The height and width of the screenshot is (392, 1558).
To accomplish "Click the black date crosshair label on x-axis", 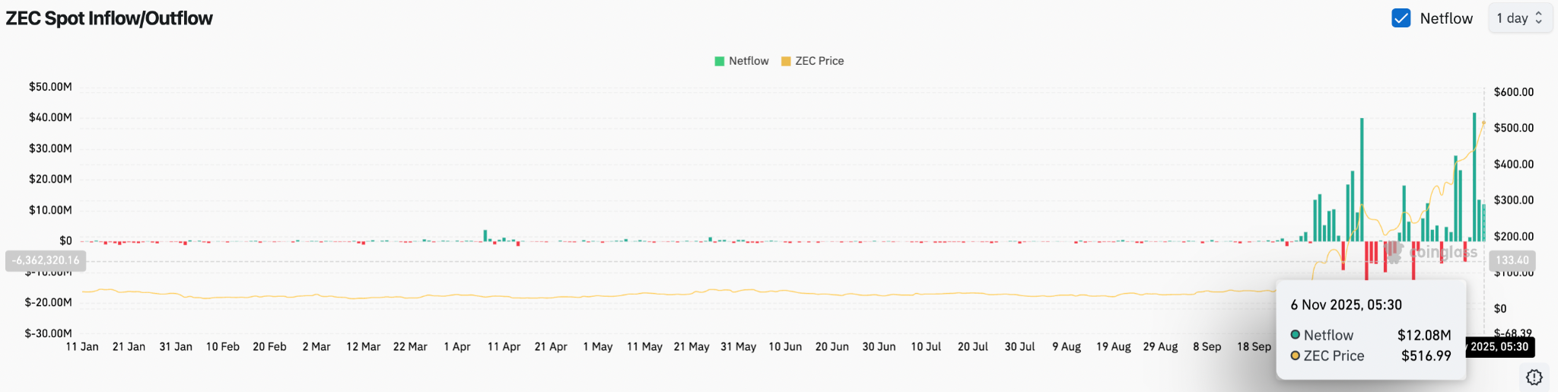I will [1498, 347].
